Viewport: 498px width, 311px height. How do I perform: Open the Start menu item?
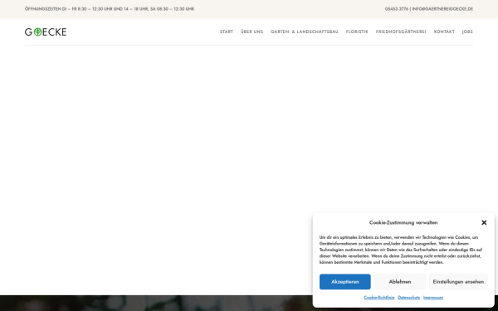227,32
